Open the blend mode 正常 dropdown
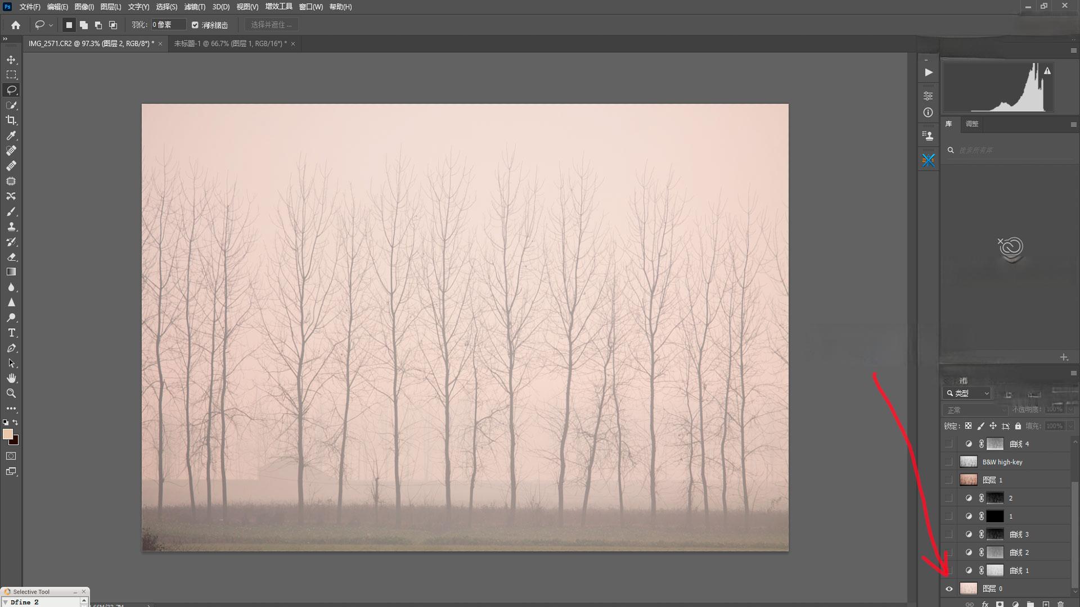This screenshot has width=1080, height=607. click(x=974, y=410)
